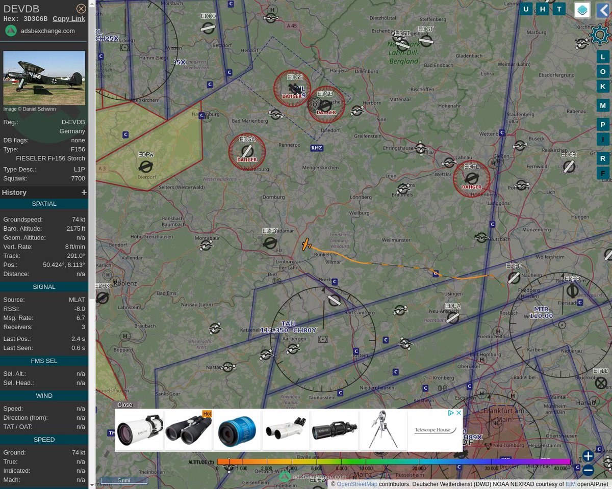
Task: Toggle the F follow button
Action: (603, 173)
